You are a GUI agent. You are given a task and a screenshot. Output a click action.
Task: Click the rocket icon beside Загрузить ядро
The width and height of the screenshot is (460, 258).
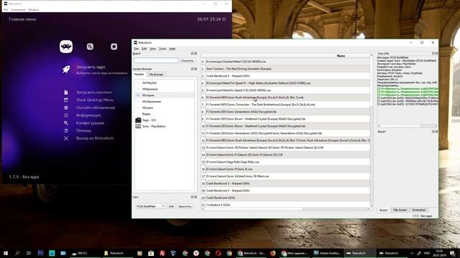pos(66,70)
